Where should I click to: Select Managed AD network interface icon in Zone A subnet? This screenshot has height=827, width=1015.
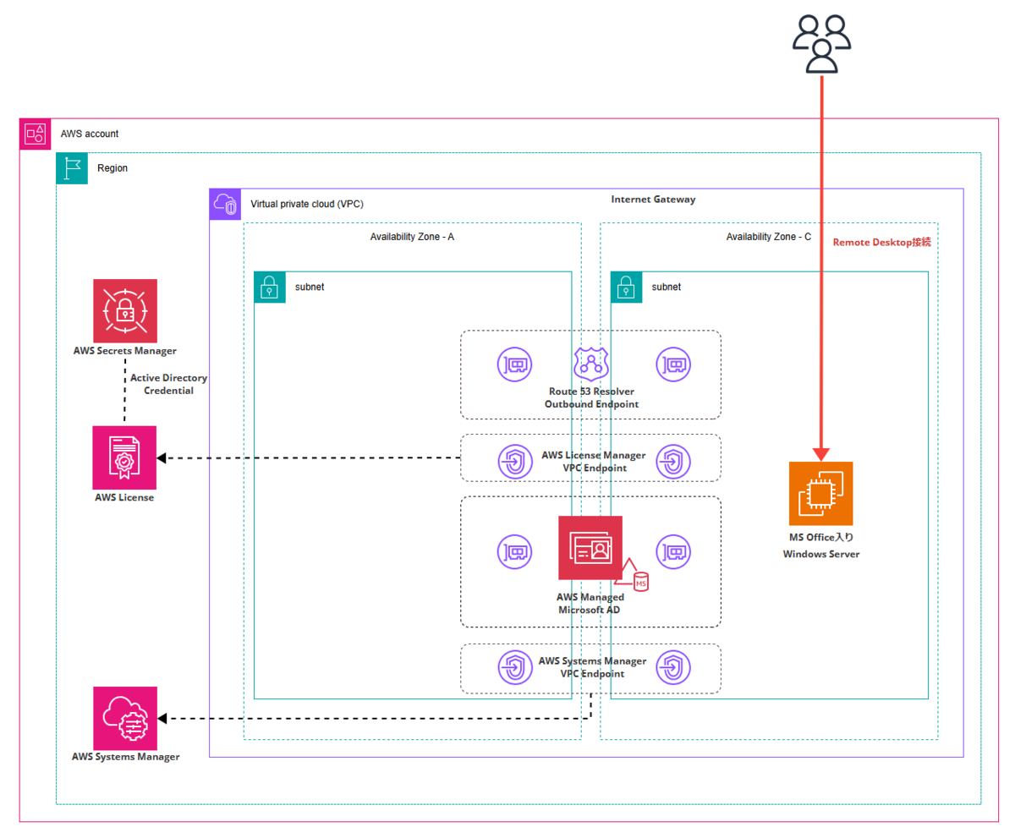click(x=513, y=550)
